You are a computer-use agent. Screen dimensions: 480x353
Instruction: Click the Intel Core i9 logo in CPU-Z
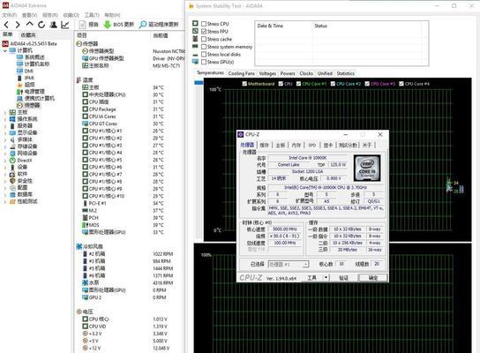point(367,168)
